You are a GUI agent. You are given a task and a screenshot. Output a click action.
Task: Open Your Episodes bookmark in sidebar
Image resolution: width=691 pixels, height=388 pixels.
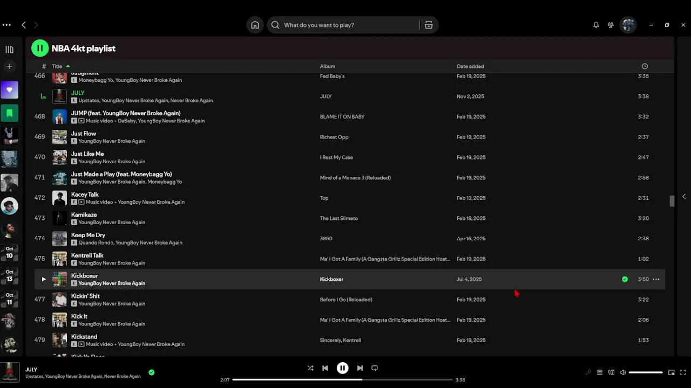[x=9, y=113]
